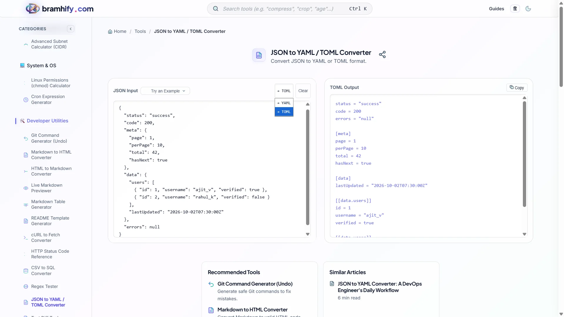Click the Cron Expression Generator clock icon
The width and height of the screenshot is (564, 317).
26,100
